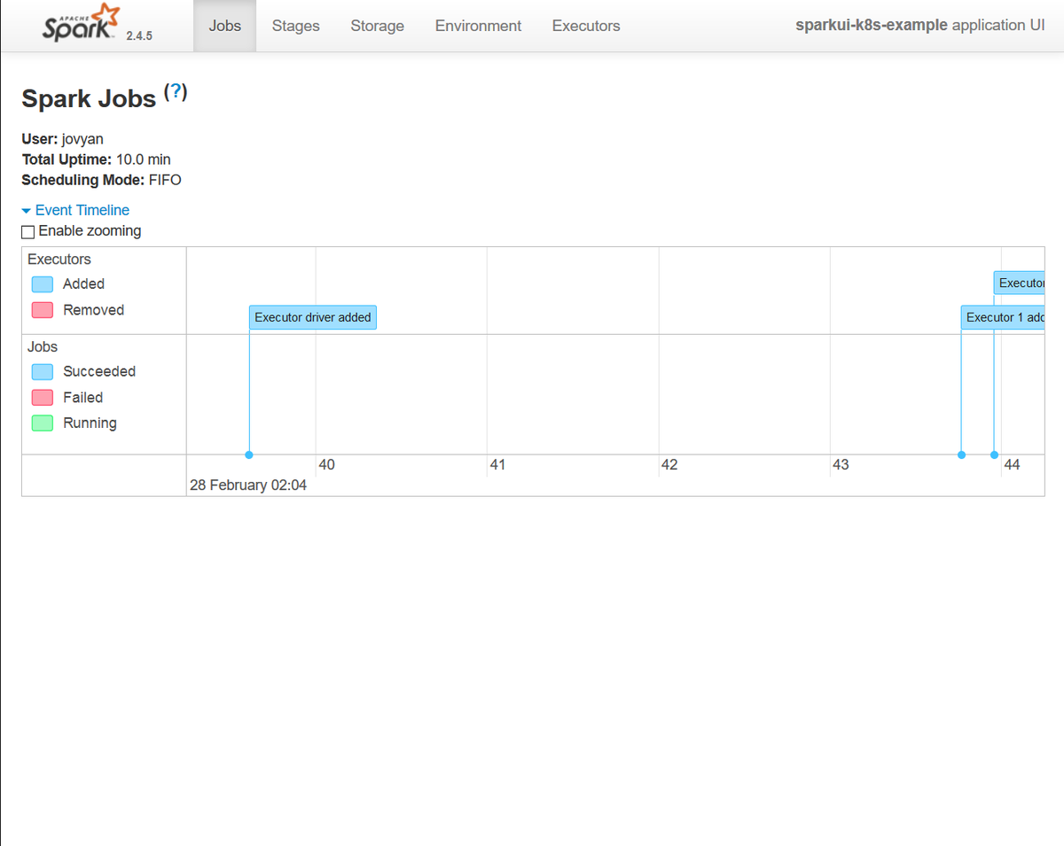Click the Jobs Failed red swatch
Screen dimensions: 1064x846
coord(42,398)
